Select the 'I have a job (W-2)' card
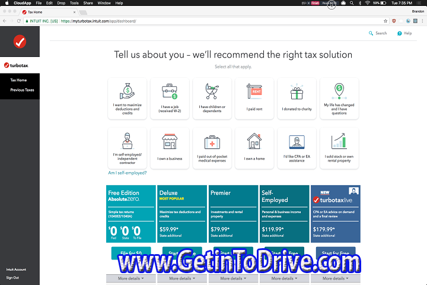The height and width of the screenshot is (285, 427). [170, 99]
